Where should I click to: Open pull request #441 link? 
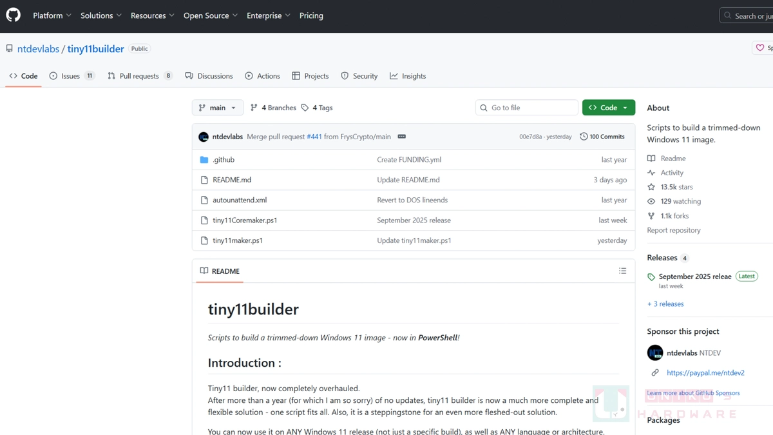pos(314,137)
